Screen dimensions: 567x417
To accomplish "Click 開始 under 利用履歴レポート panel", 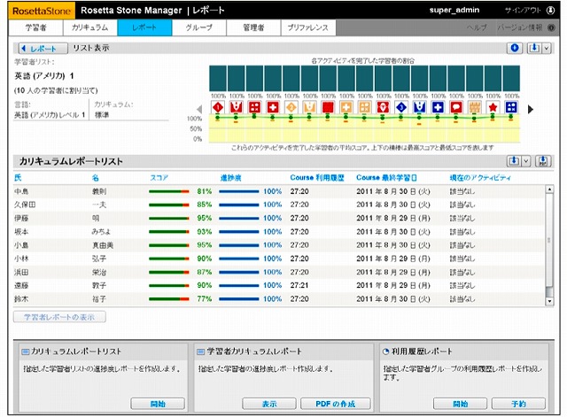I will click(460, 404).
